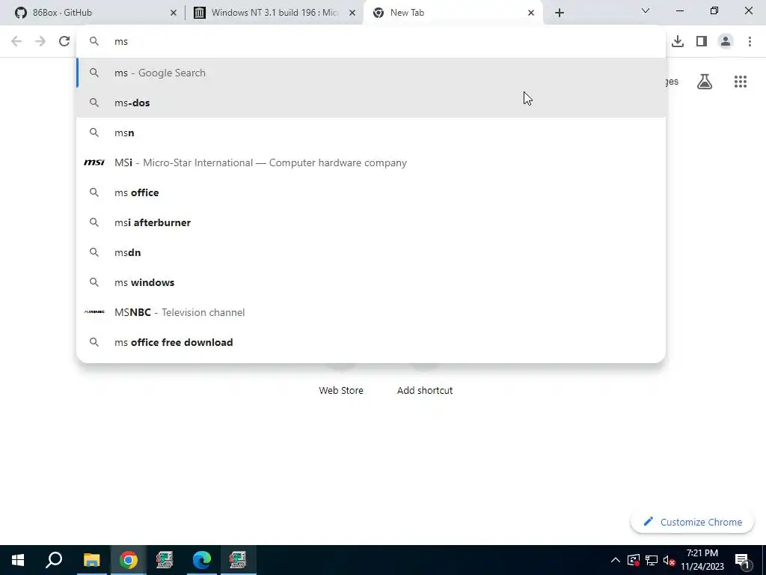Screen dimensions: 766x575
Task: Expand the tab search chevron
Action: [x=646, y=10]
